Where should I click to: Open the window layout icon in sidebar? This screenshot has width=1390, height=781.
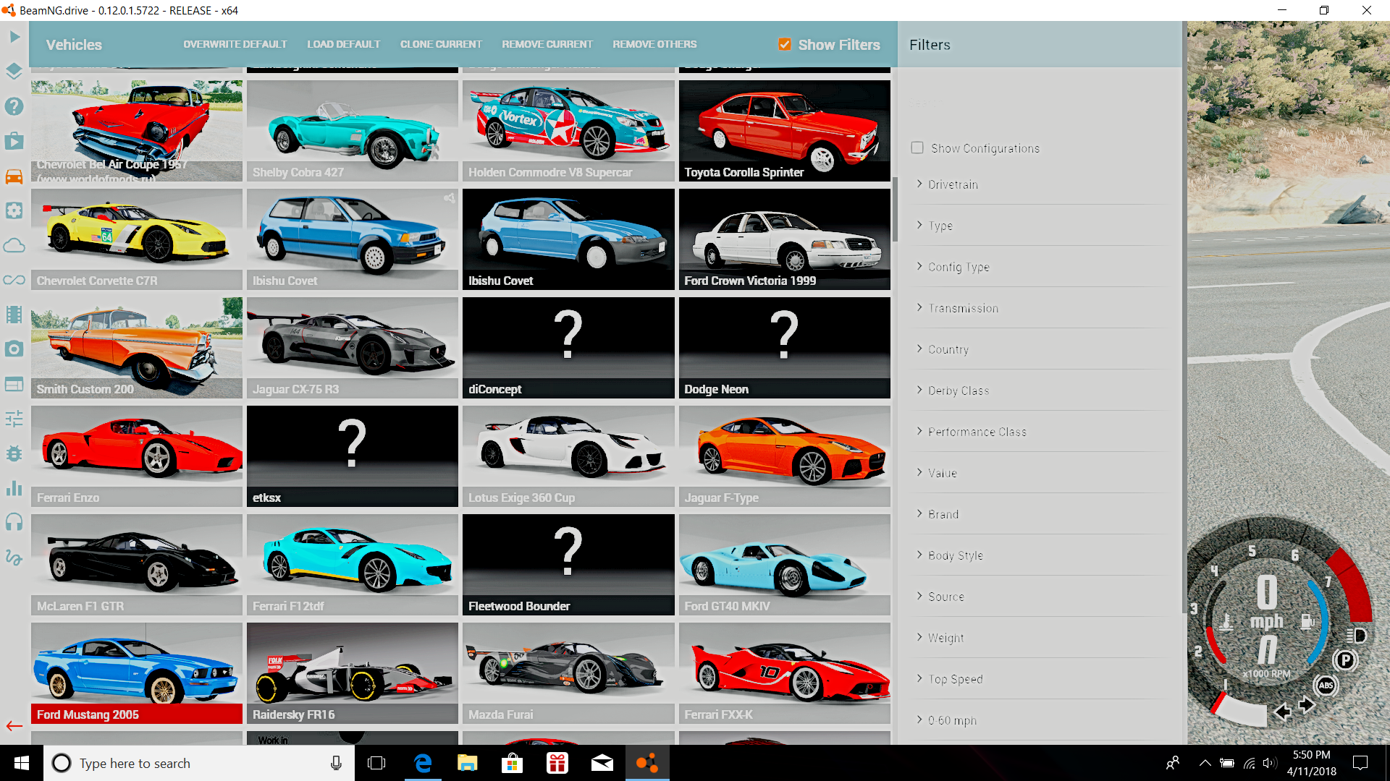pyautogui.click(x=14, y=384)
